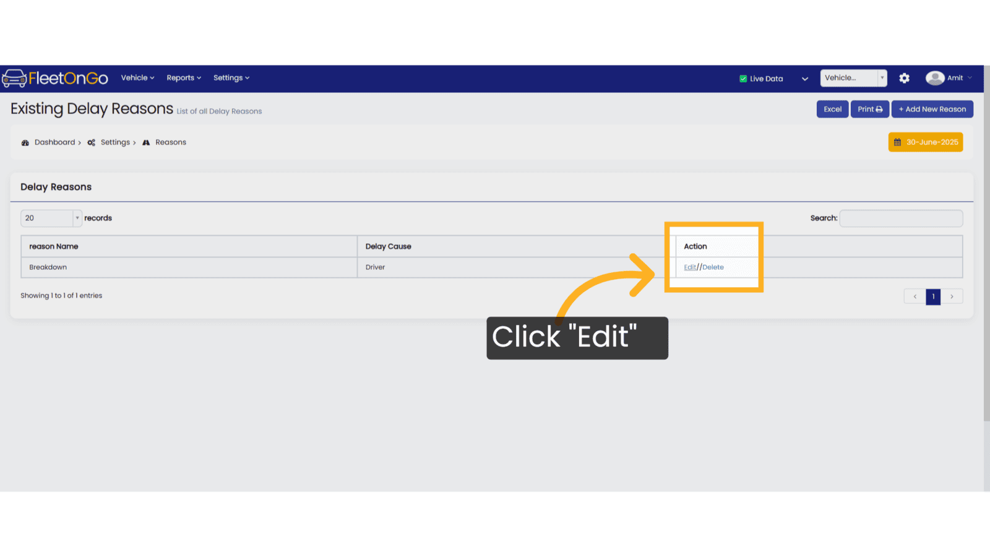
Task: Click the Action column header
Action: (819, 246)
